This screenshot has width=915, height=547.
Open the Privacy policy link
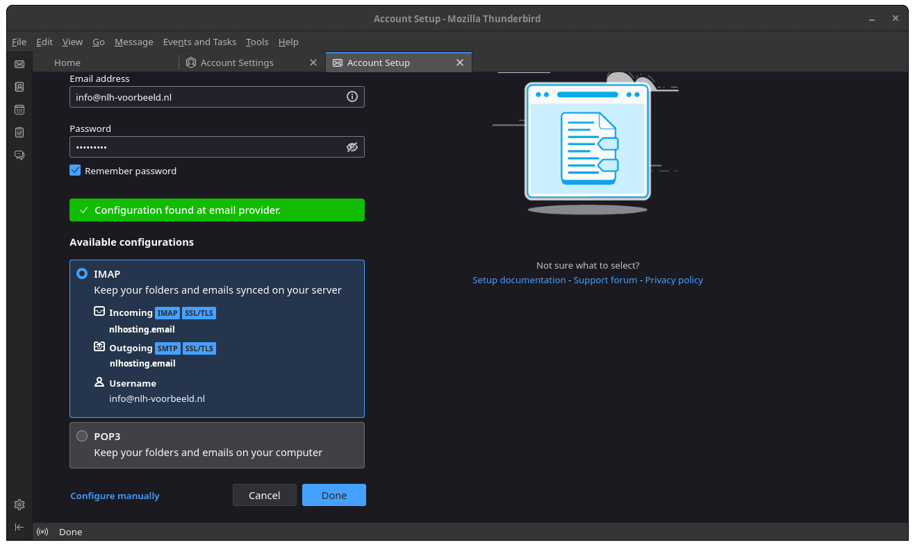[674, 280]
